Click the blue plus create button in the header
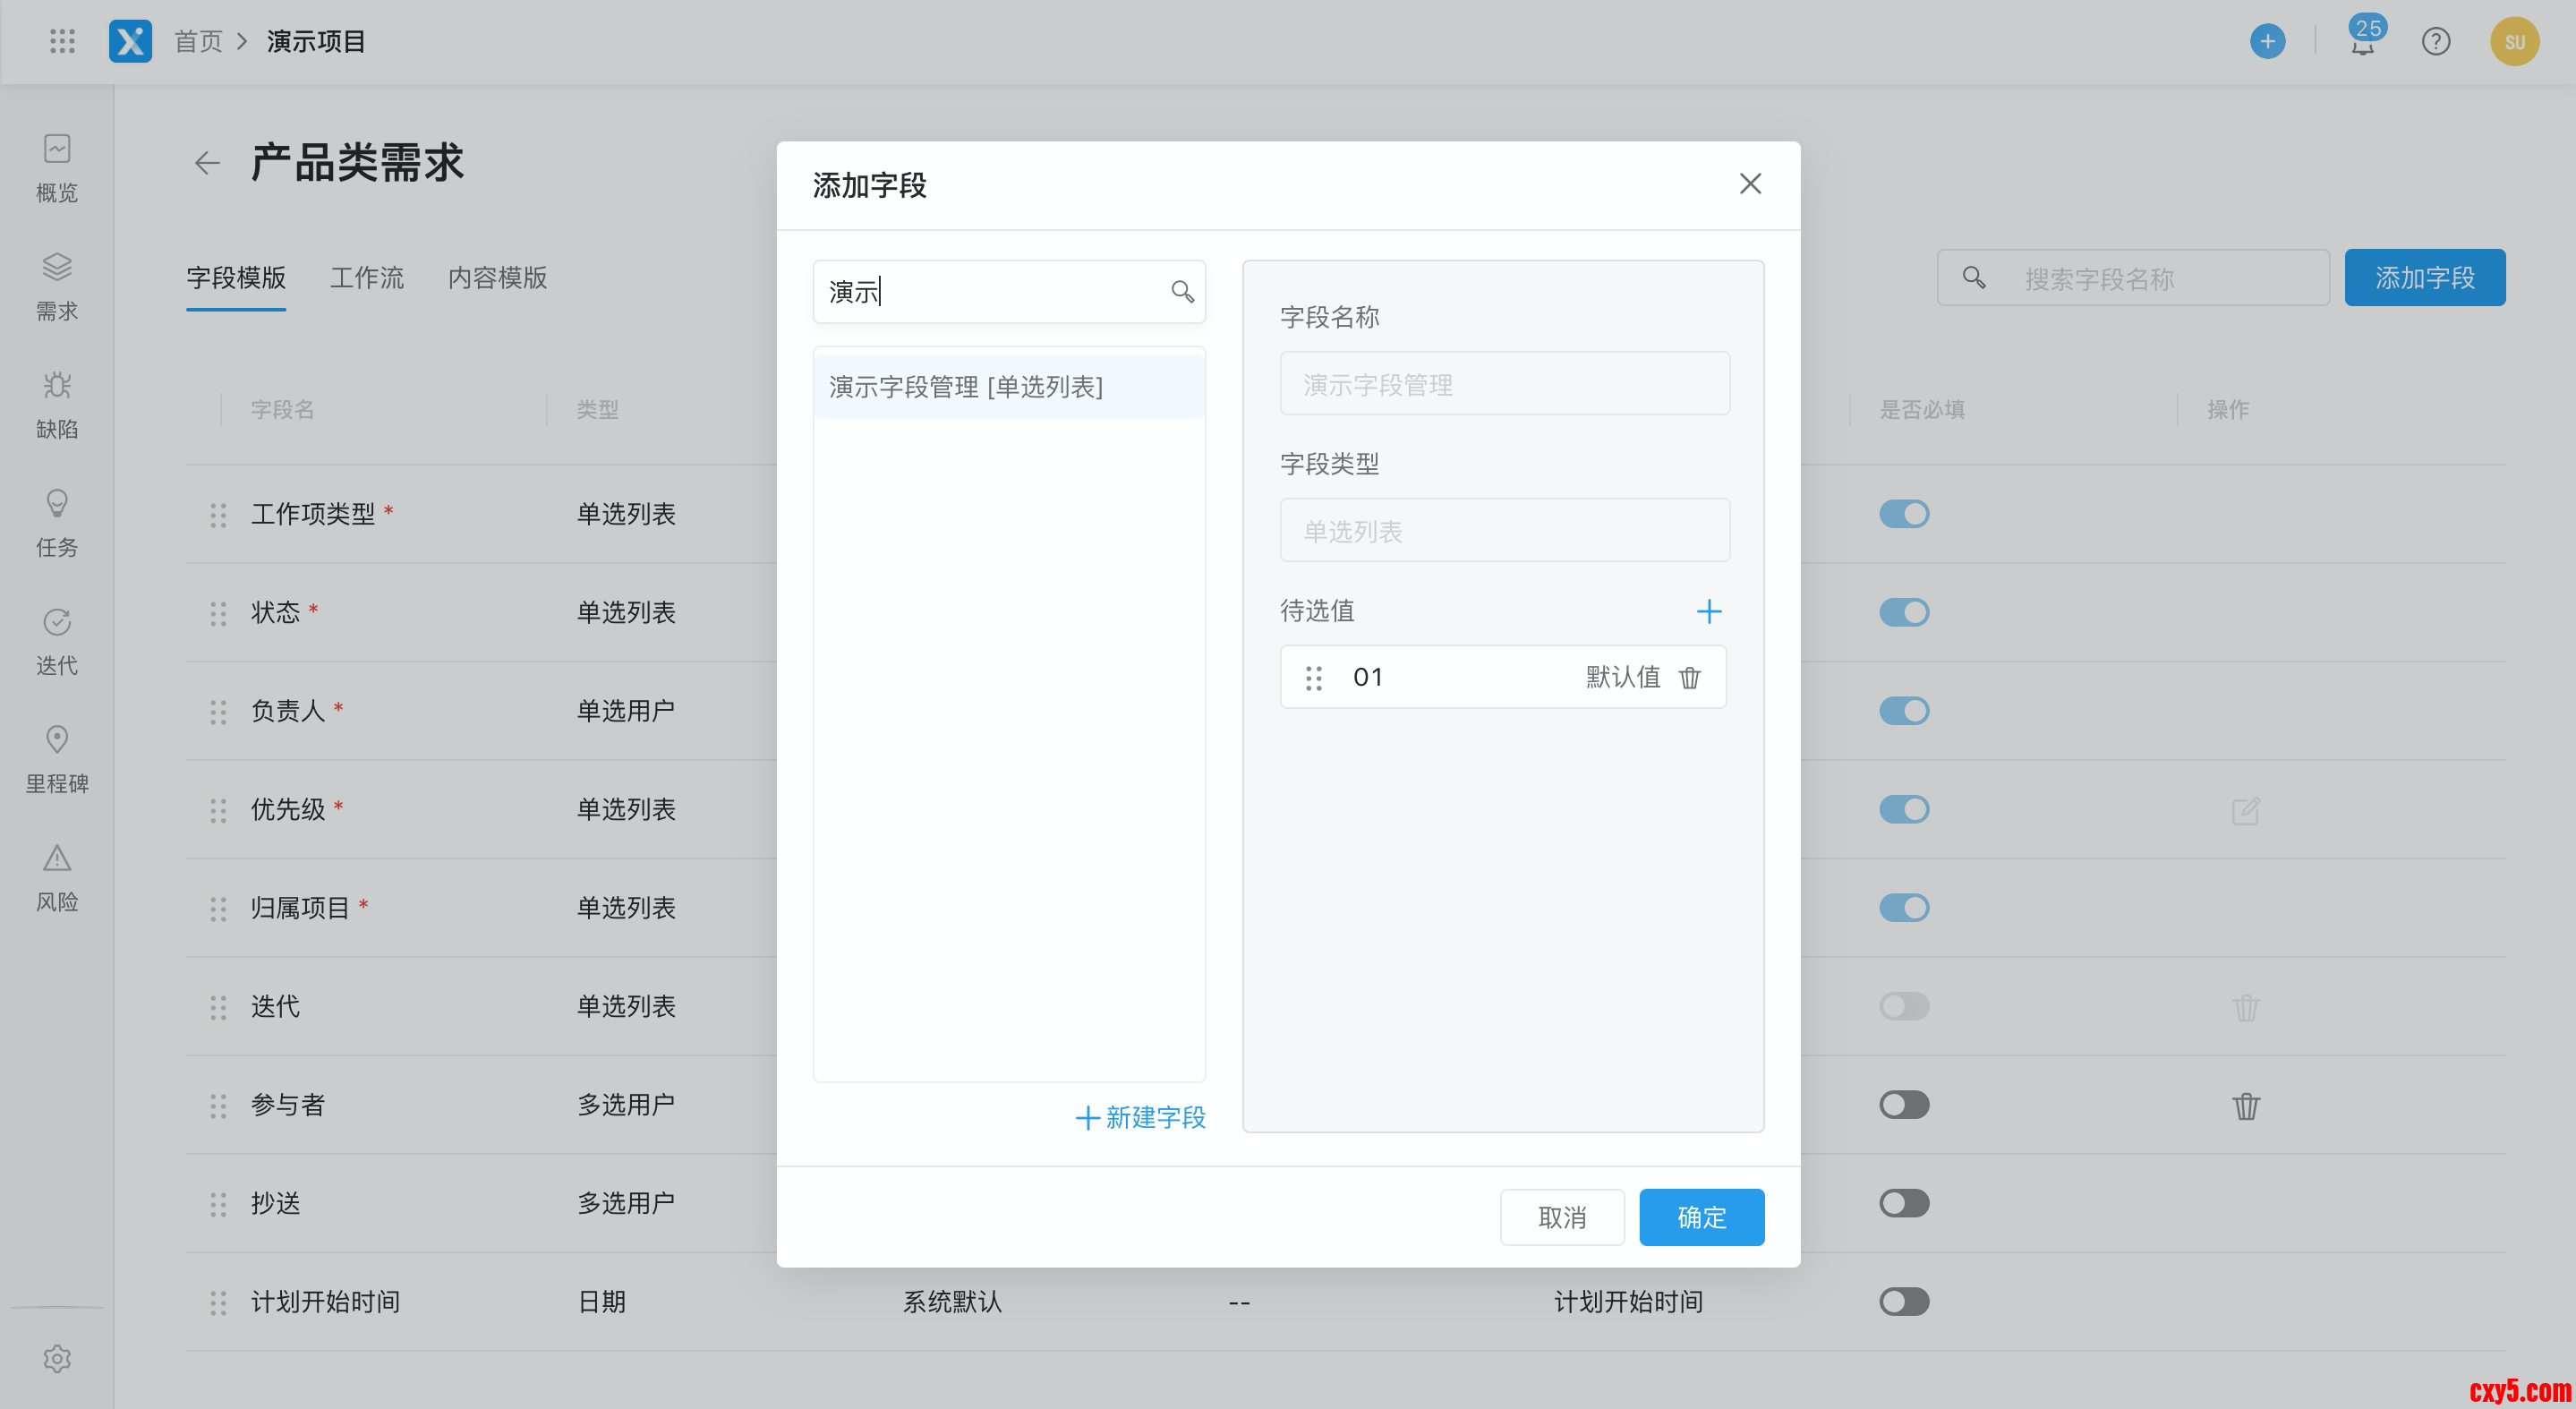The height and width of the screenshot is (1409, 2576). (x=2267, y=42)
